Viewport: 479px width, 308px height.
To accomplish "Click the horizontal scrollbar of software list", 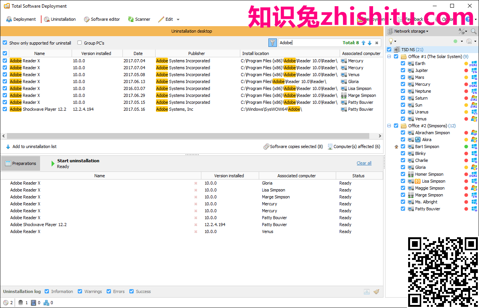I will [x=188, y=136].
